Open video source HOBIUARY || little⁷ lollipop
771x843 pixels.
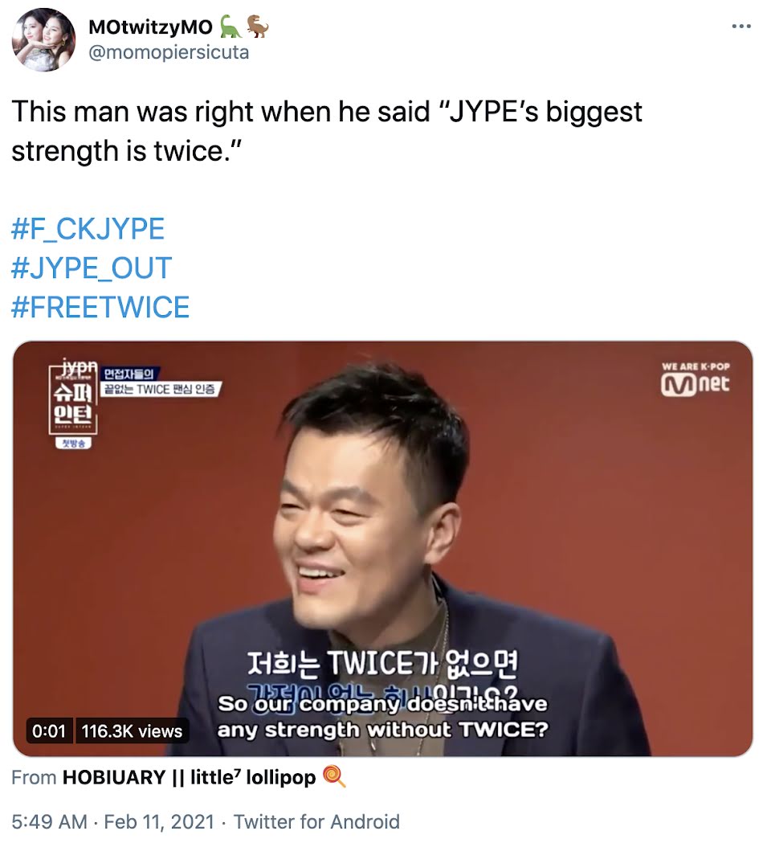click(x=189, y=777)
